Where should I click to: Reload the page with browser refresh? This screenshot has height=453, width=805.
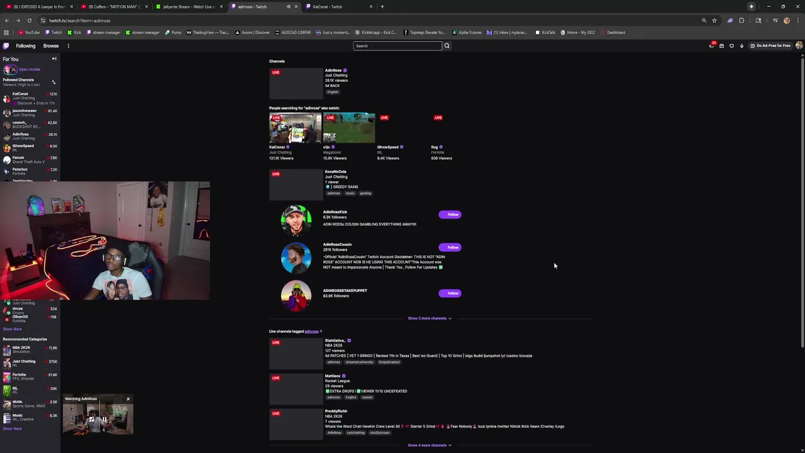point(29,20)
